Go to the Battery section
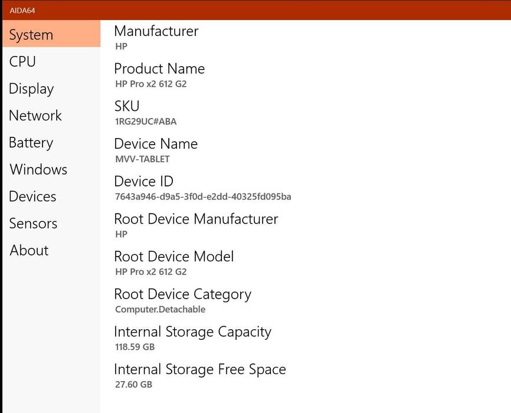511x413 pixels. pyautogui.click(x=51, y=142)
